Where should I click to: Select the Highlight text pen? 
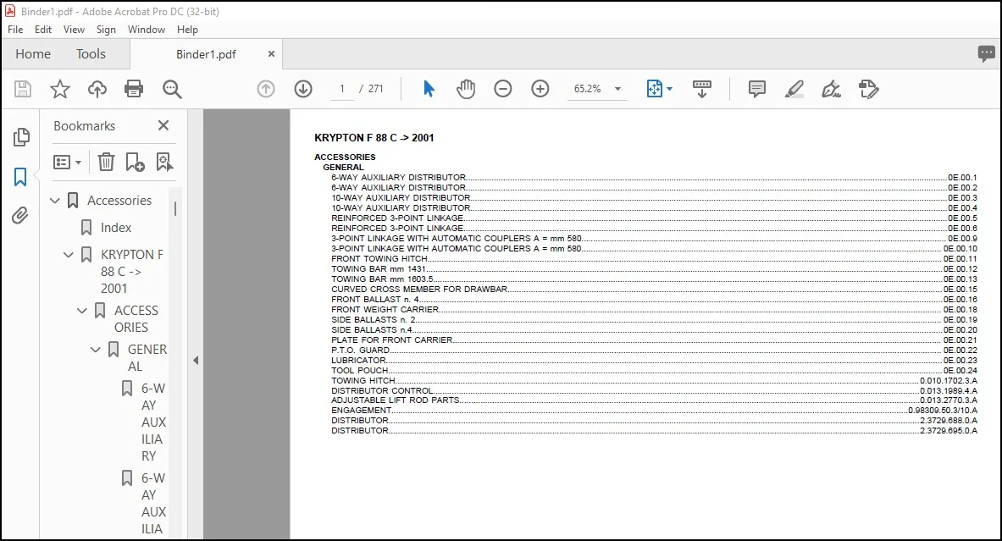coord(794,89)
